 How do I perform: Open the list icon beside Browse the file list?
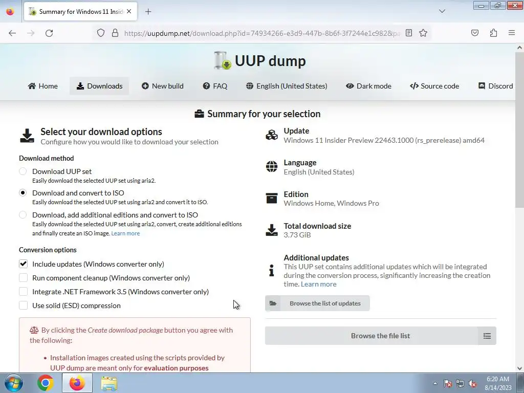tap(487, 336)
